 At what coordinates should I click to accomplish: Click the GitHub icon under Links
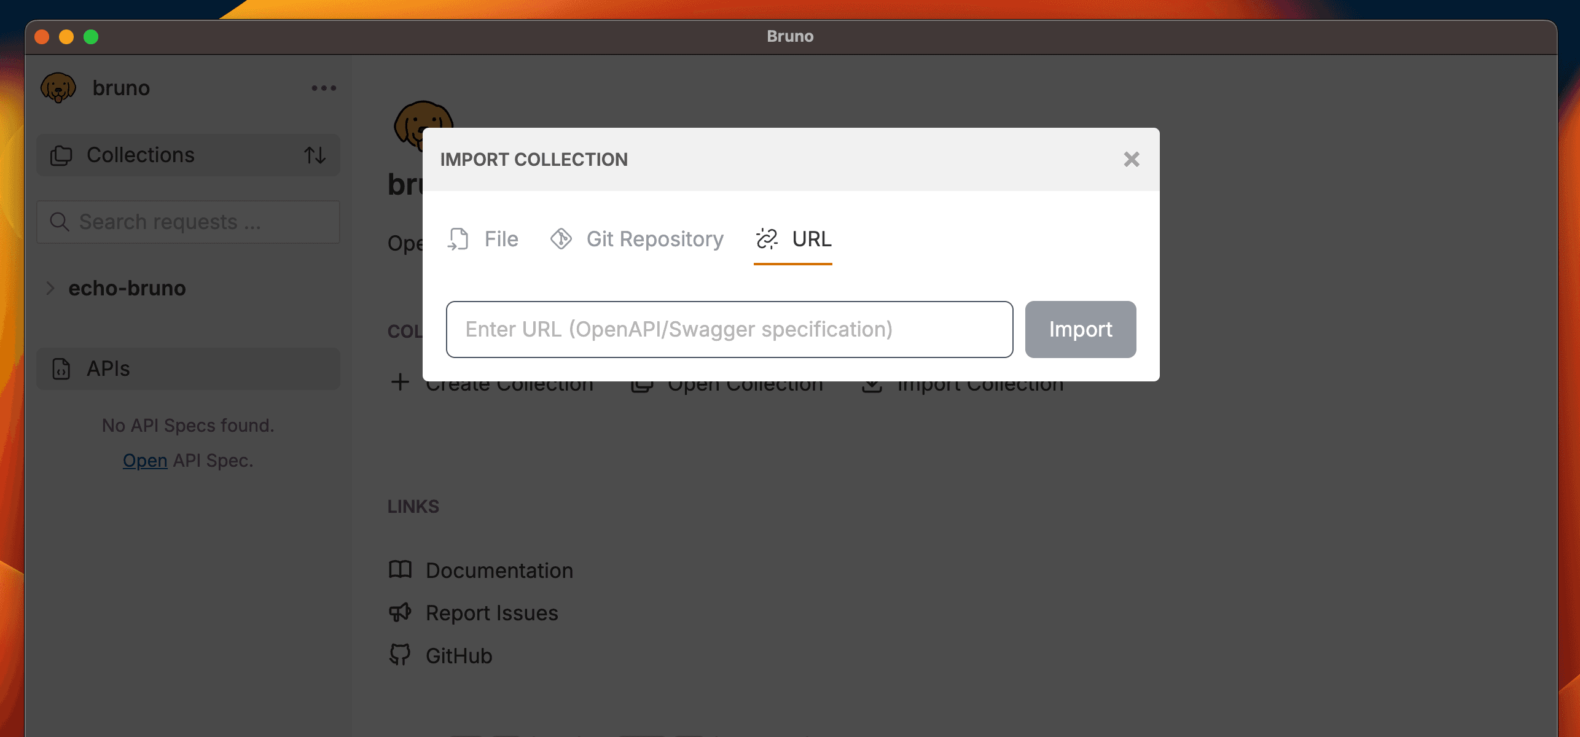click(400, 655)
